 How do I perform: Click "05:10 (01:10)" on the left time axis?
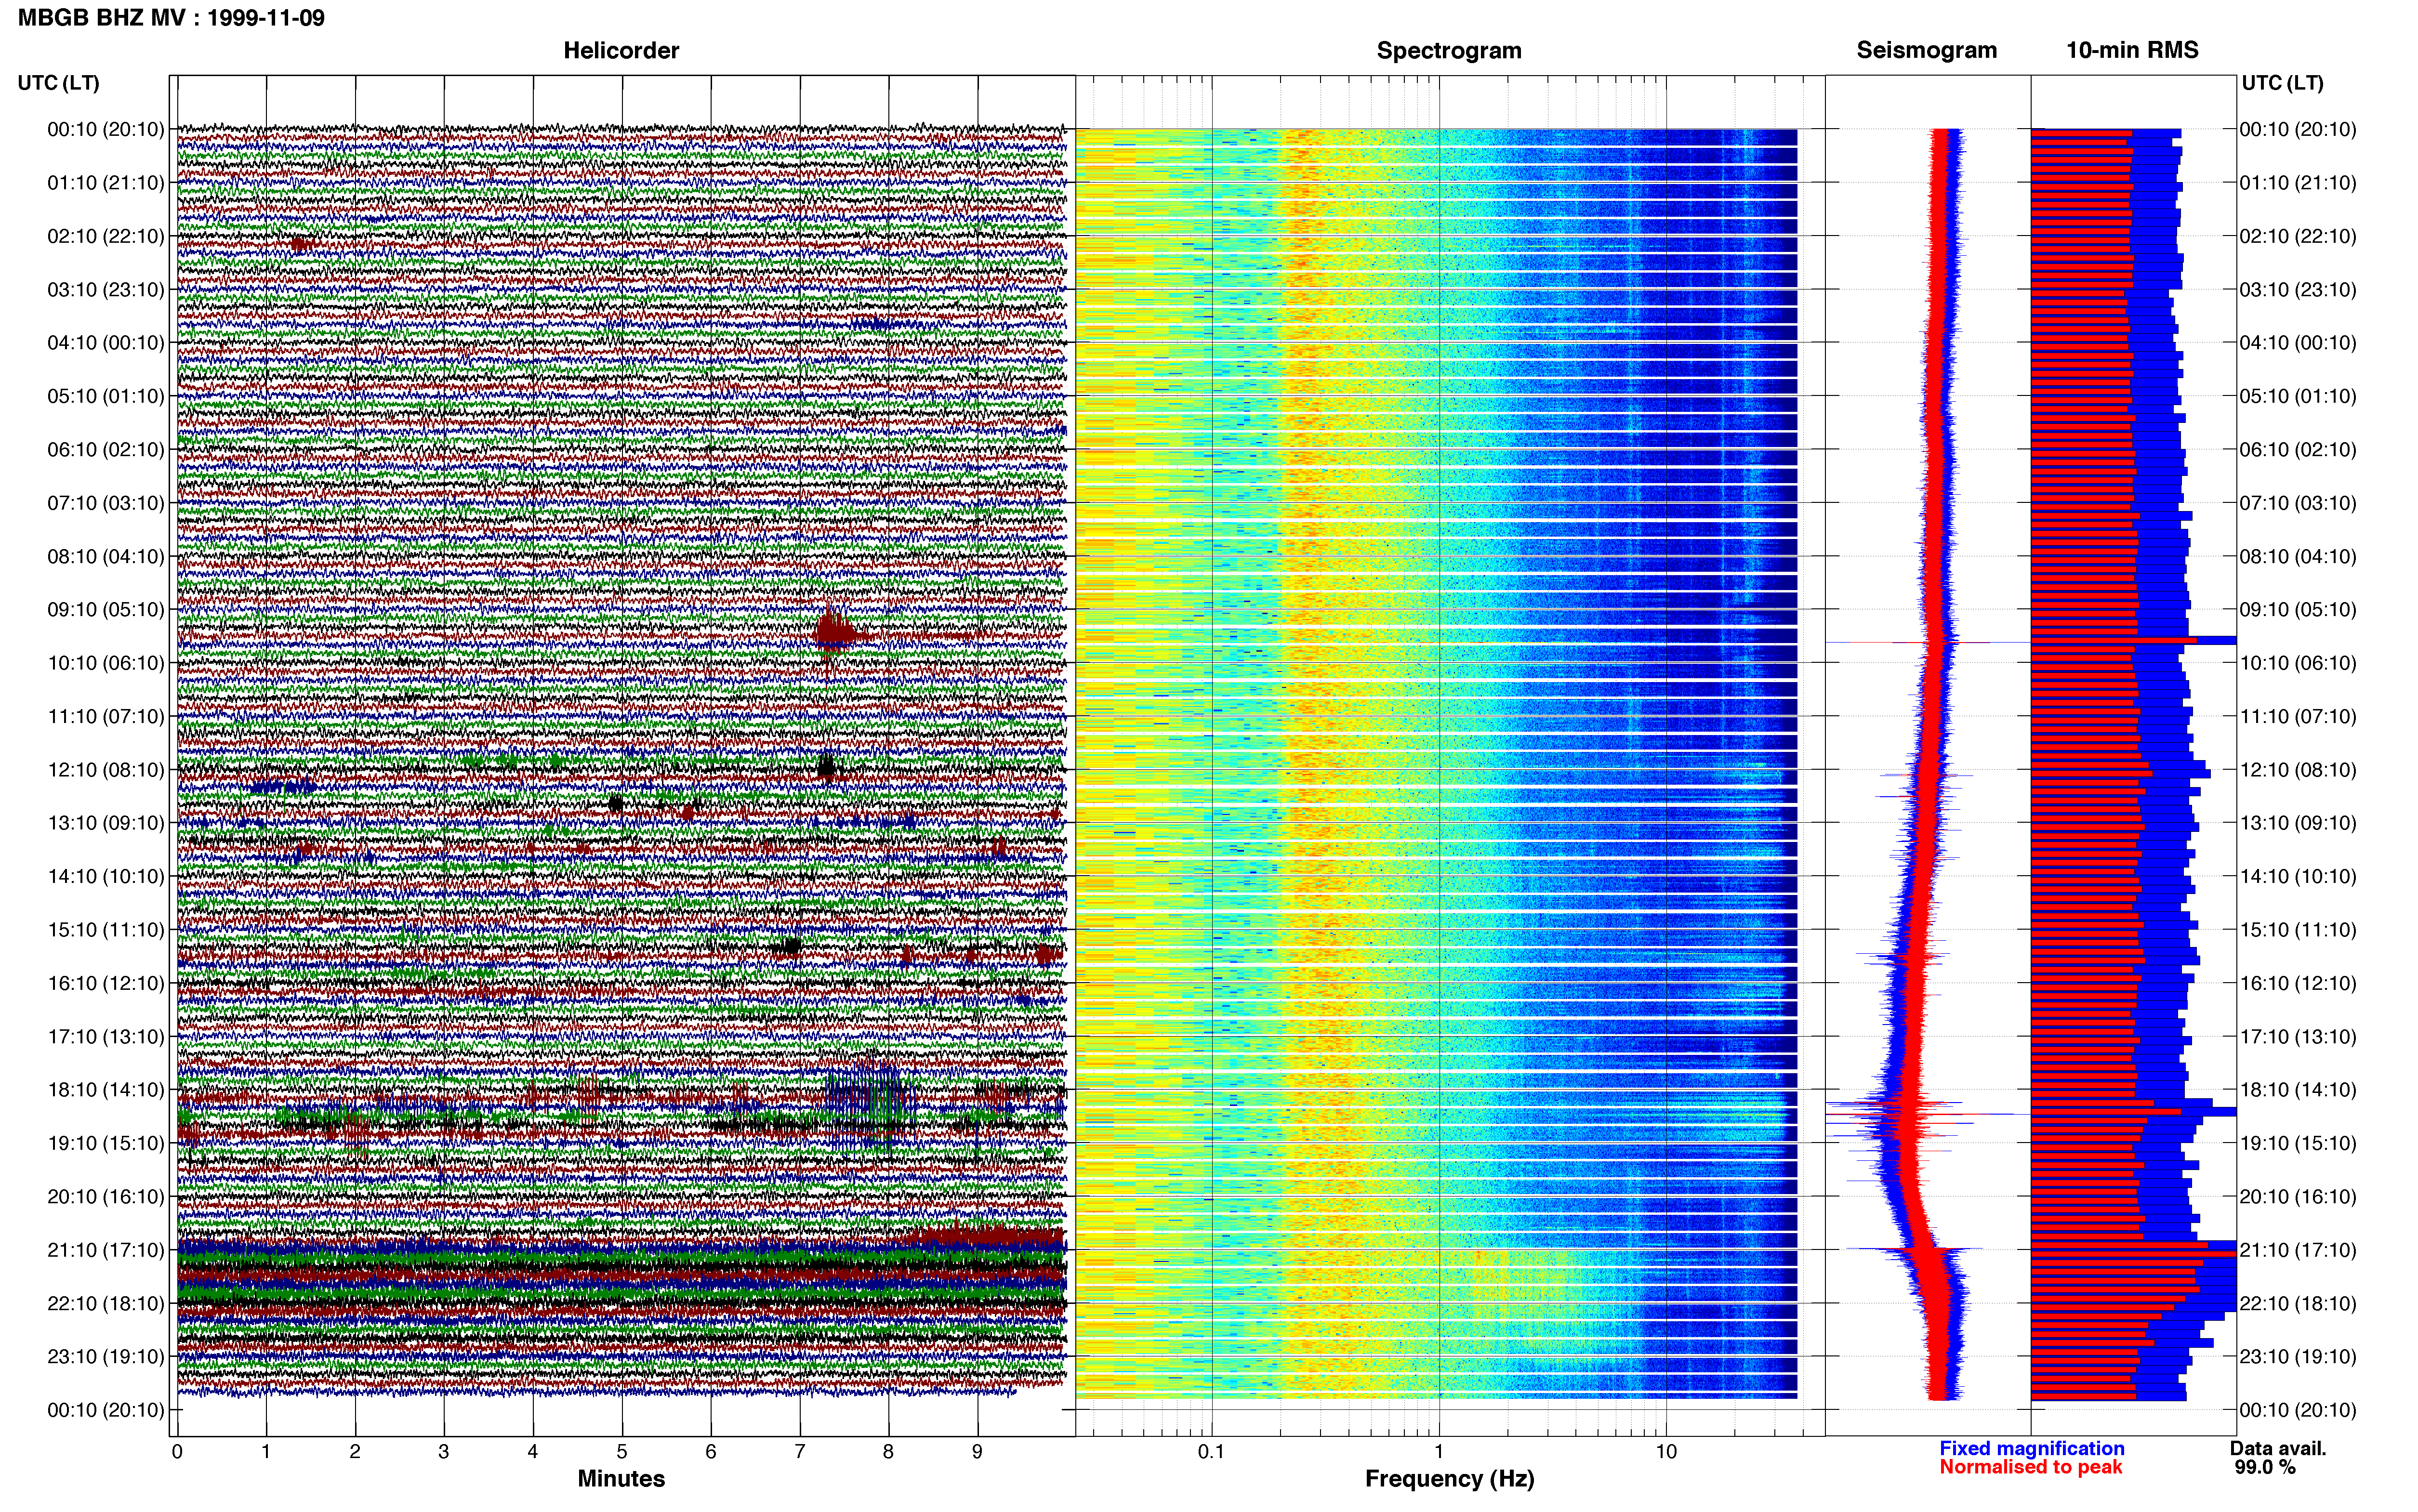tap(106, 396)
